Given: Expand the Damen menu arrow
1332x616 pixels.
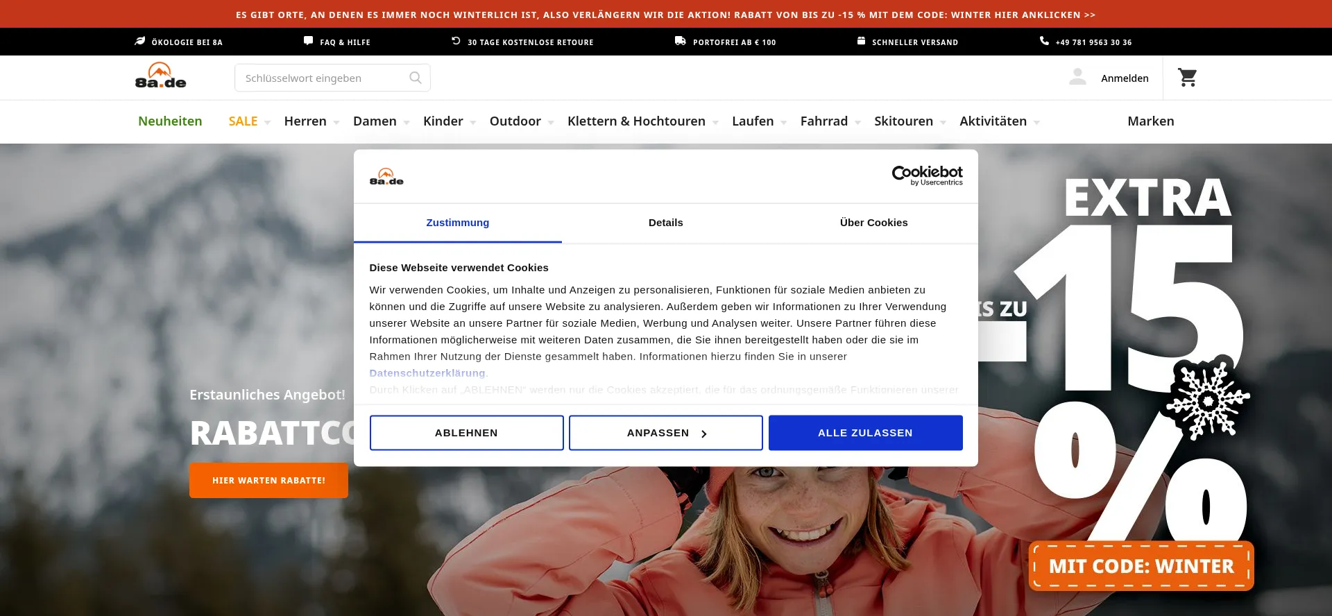Looking at the screenshot, I should (x=407, y=123).
